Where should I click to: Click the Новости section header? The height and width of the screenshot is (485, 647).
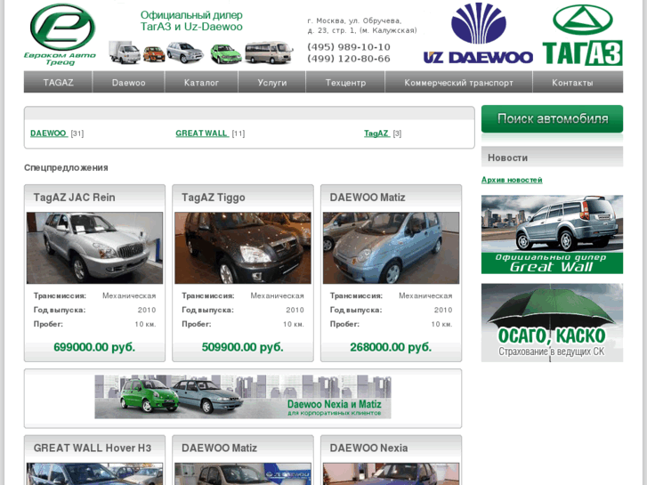click(552, 158)
